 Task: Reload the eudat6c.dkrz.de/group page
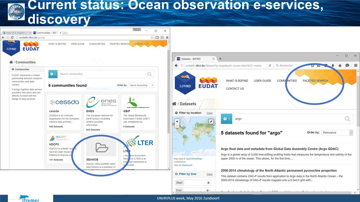[x=12, y=37]
